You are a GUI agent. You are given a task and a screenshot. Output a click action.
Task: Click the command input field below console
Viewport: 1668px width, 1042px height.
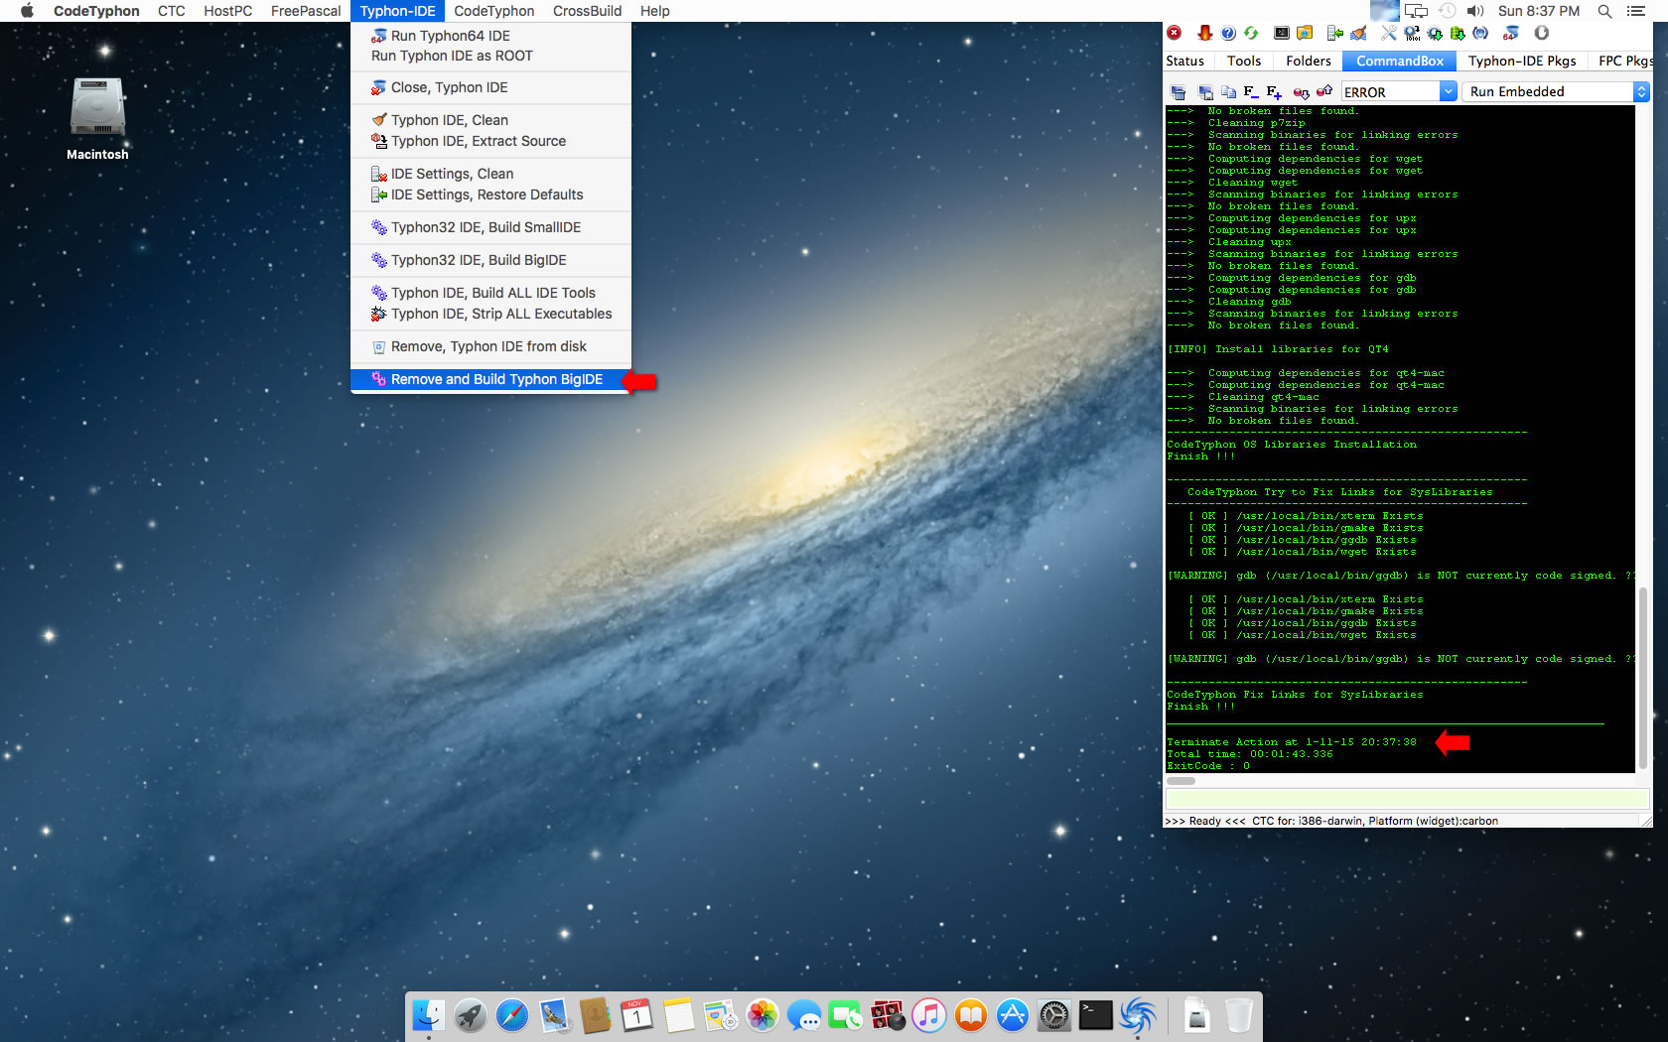click(1407, 799)
